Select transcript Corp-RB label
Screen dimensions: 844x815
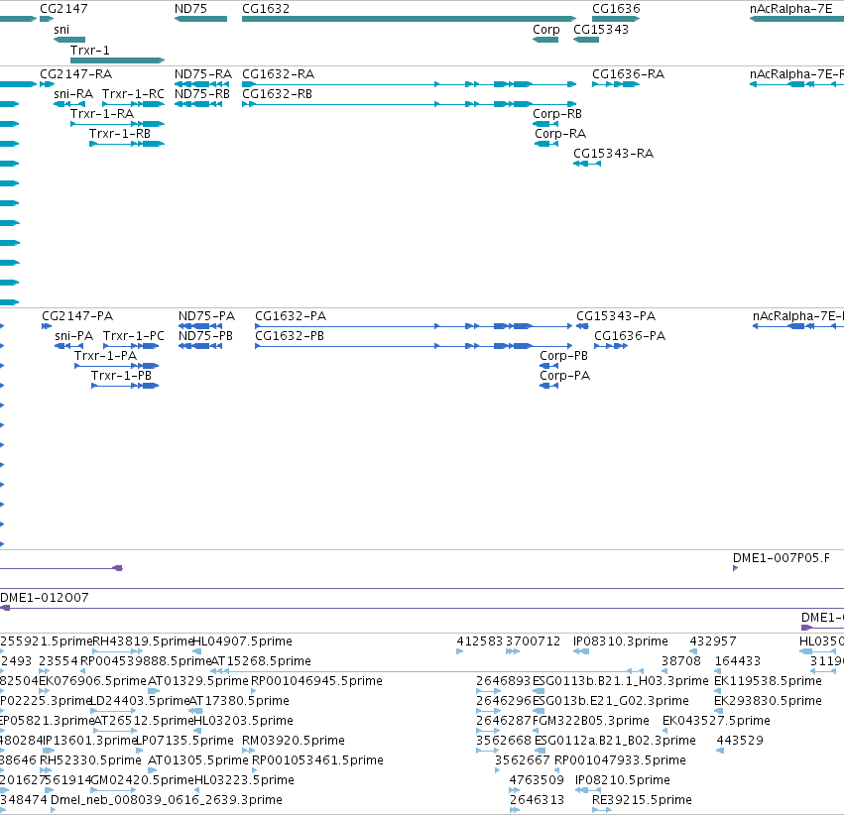pos(557,114)
